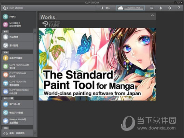
Task: Click the sidebar scrollbar down arrow
Action: (35, 133)
